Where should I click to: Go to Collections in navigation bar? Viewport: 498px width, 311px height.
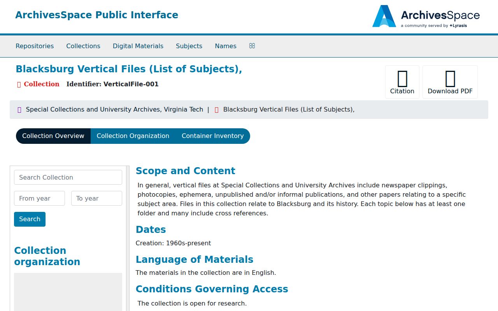pyautogui.click(x=83, y=46)
